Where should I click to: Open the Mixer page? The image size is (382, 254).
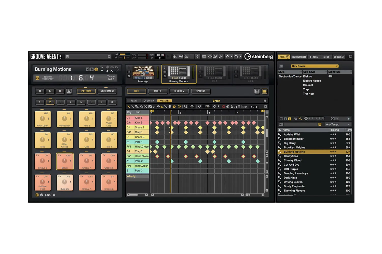[x=158, y=91]
